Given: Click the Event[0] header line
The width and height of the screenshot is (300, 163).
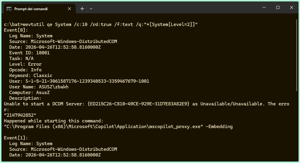Looking at the screenshot, I should tap(16, 30).
